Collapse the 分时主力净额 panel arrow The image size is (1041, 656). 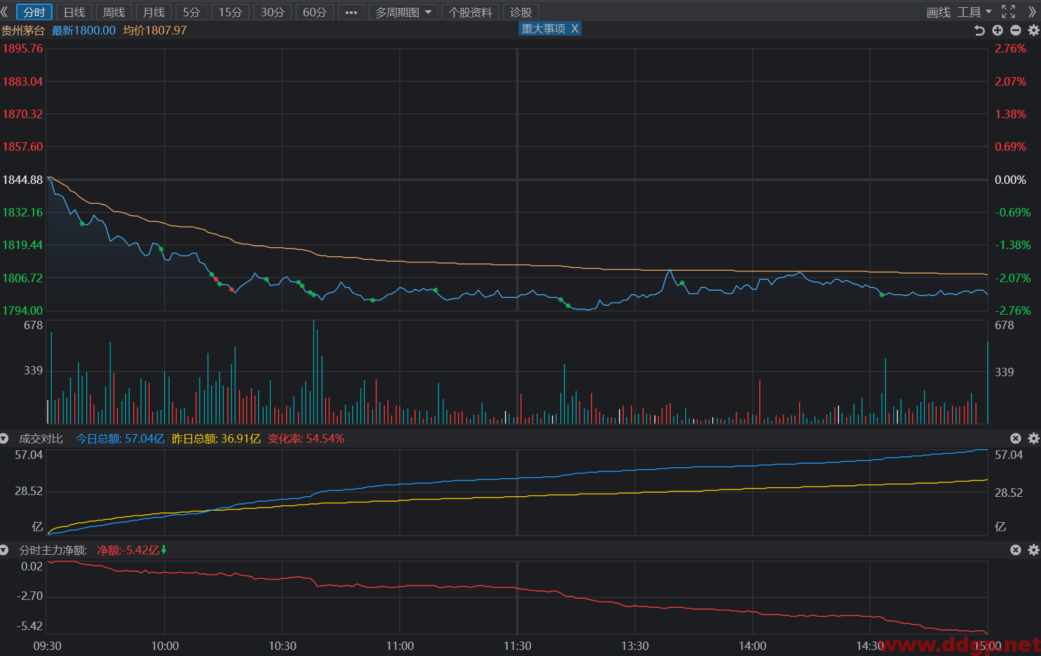(x=4, y=550)
